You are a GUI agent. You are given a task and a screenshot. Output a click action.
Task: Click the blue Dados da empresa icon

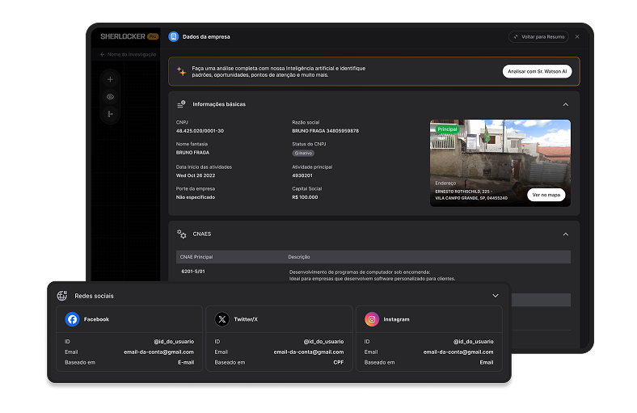point(173,36)
